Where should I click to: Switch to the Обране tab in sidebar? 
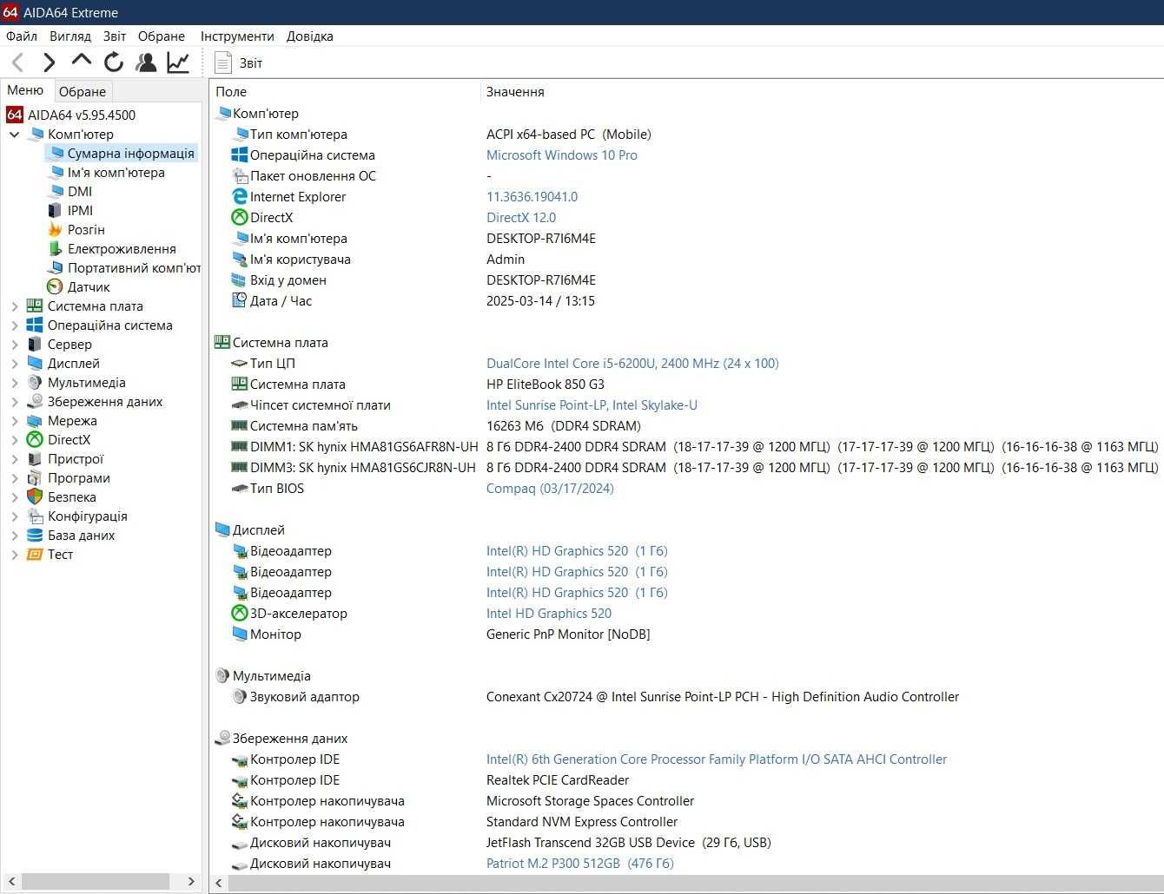click(x=83, y=91)
